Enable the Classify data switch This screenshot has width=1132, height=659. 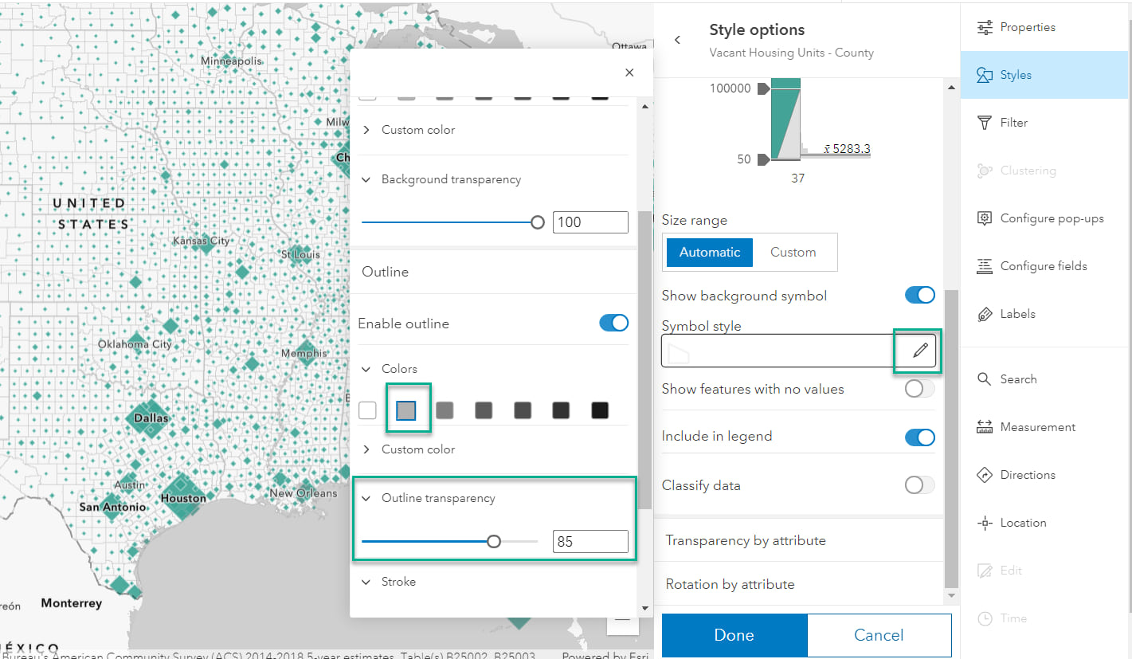[x=919, y=484]
